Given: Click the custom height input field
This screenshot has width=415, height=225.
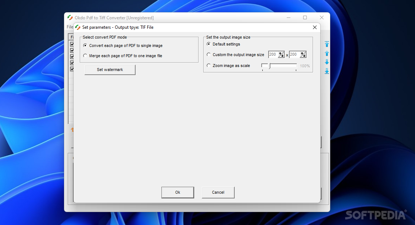Looking at the screenshot, I should (x=294, y=55).
